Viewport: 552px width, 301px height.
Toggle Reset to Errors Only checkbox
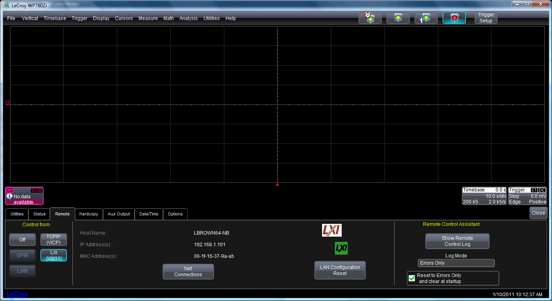(412, 278)
